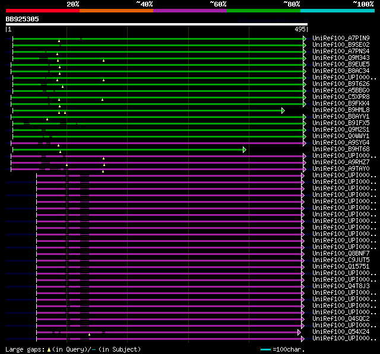Open hit UniRef100_B9SE02
380x354 pixels.
[x=341, y=44]
